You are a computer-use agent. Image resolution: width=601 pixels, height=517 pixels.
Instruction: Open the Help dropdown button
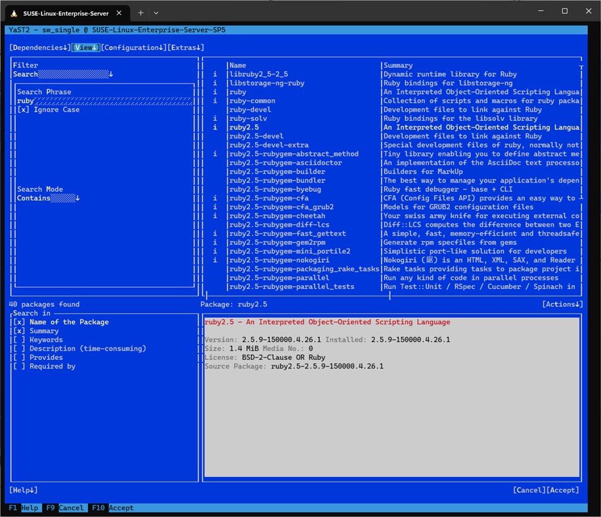click(24, 490)
